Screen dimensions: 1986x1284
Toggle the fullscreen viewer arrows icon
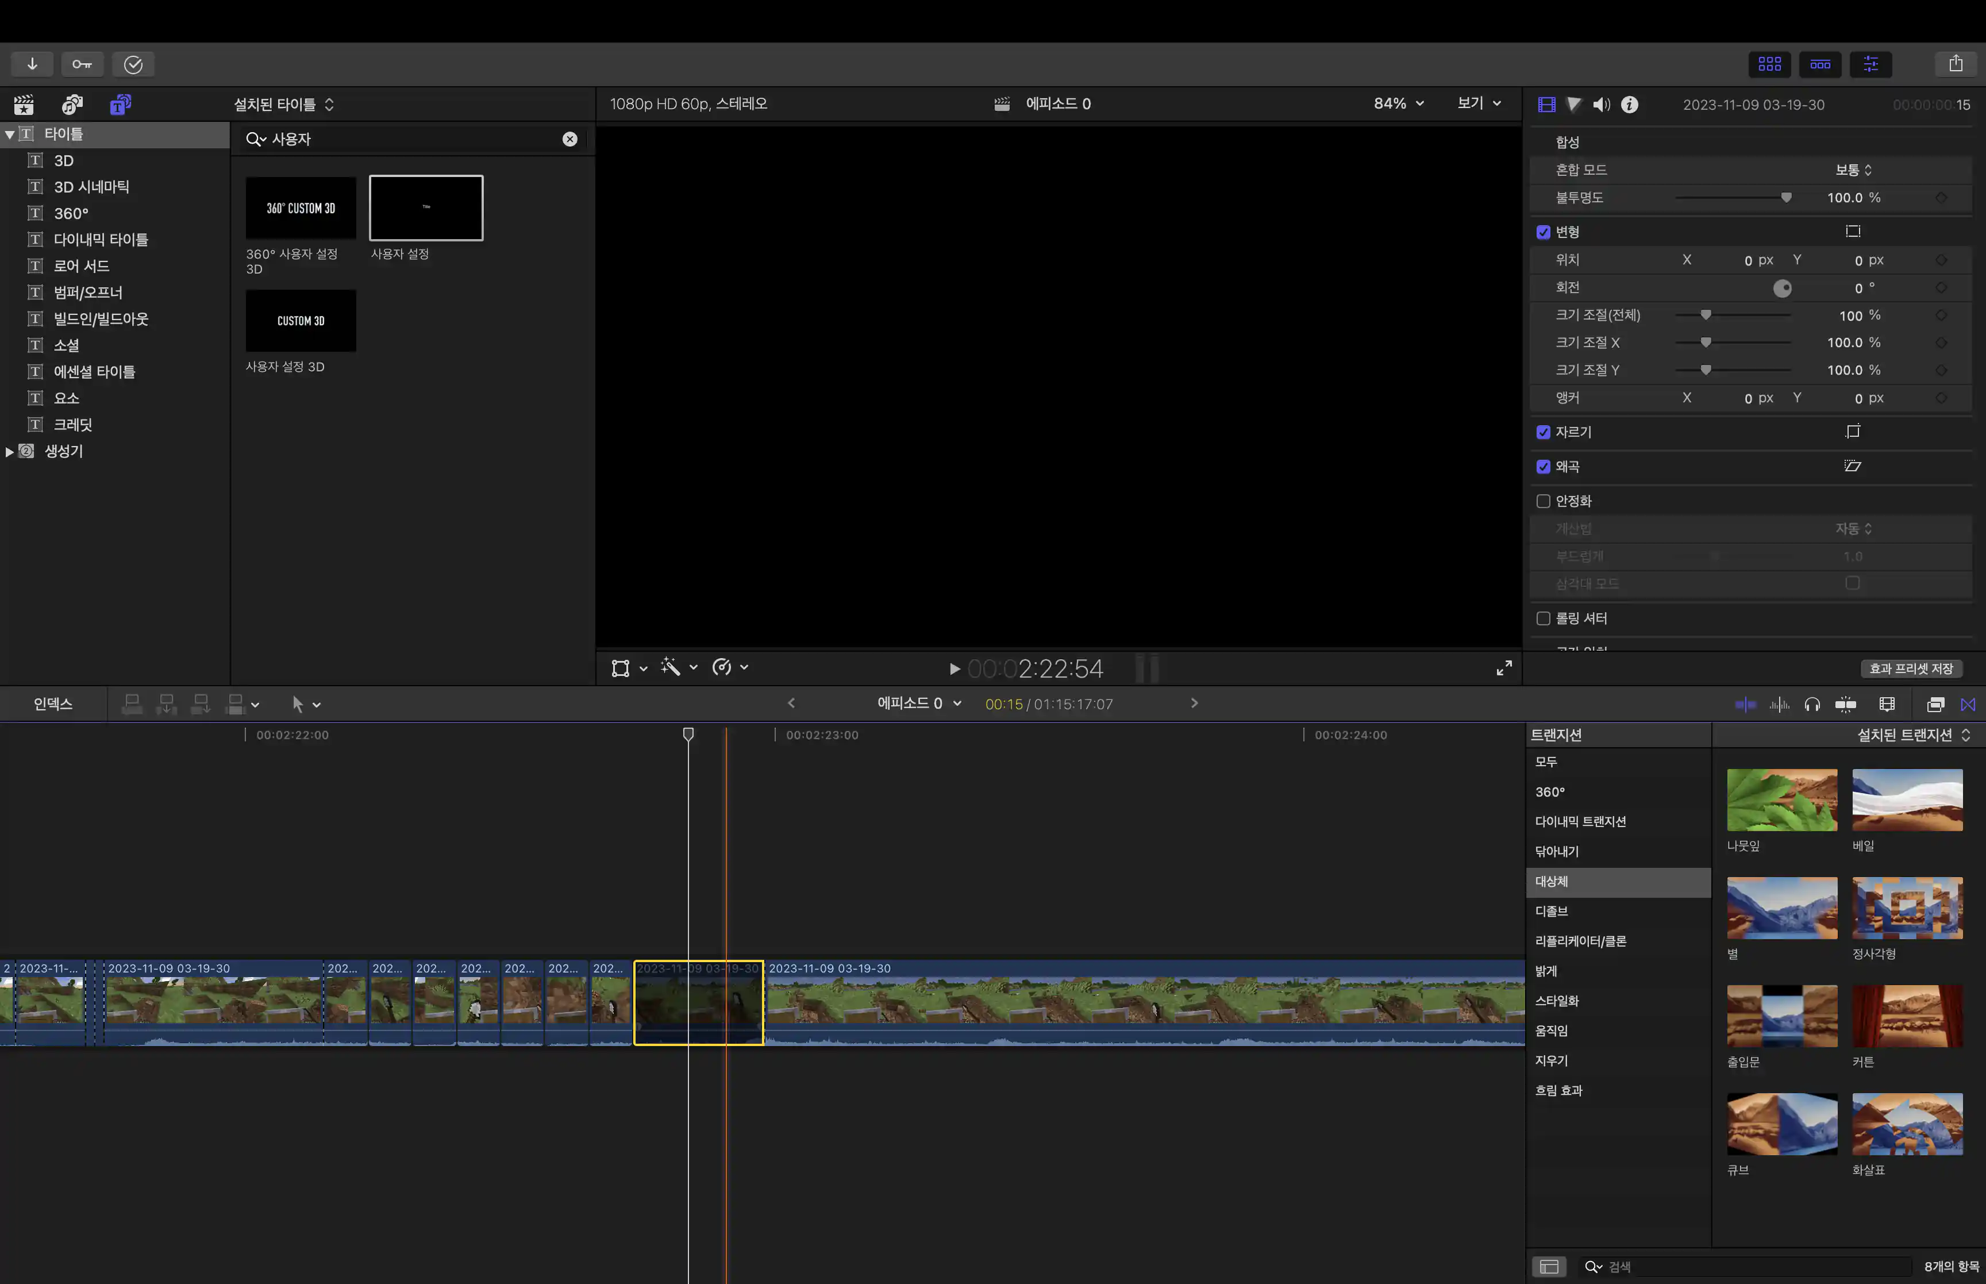click(x=1503, y=668)
